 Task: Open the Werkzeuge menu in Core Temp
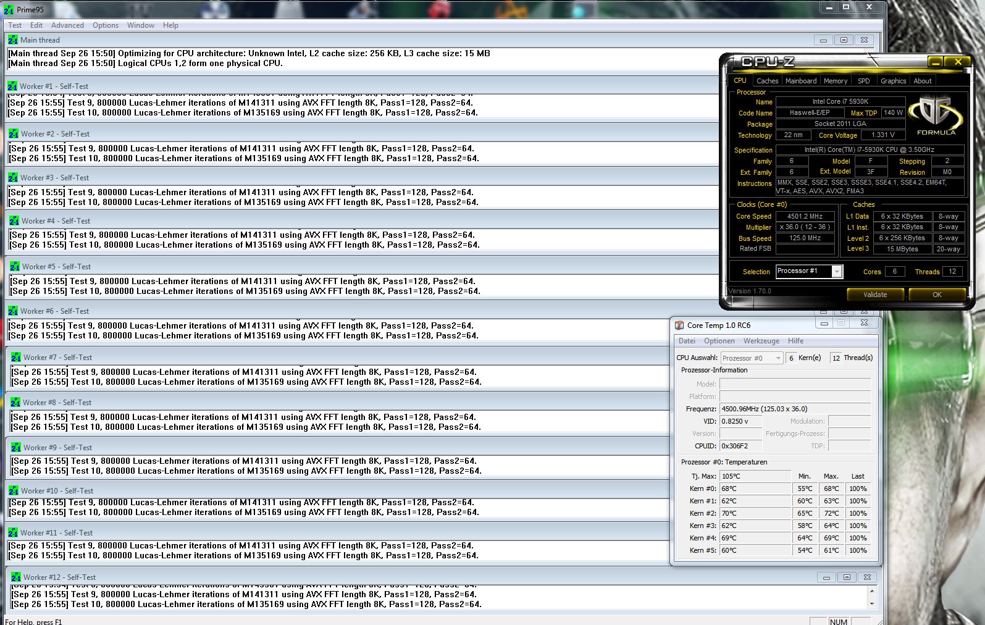coord(761,341)
